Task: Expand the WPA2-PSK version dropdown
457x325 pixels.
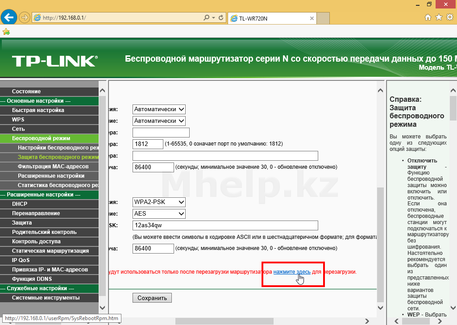Action: click(159, 202)
